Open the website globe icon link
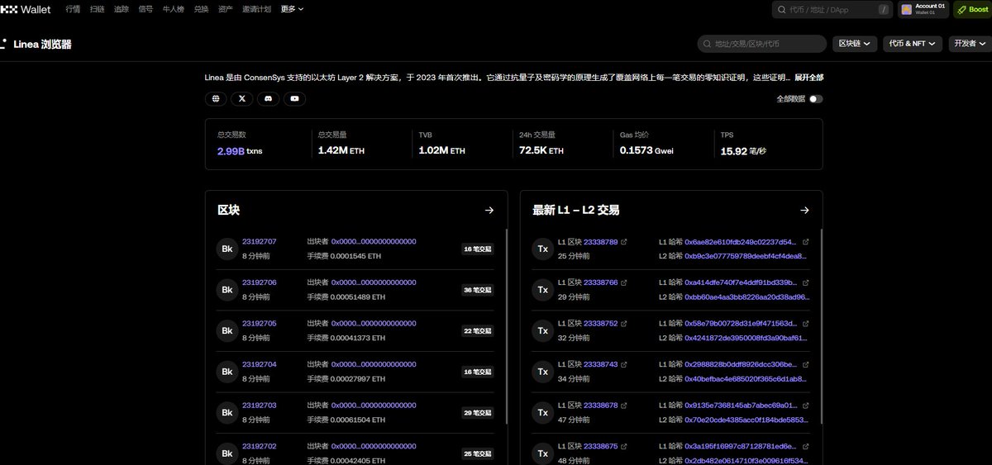Viewport: 992px width, 465px height. (216, 98)
